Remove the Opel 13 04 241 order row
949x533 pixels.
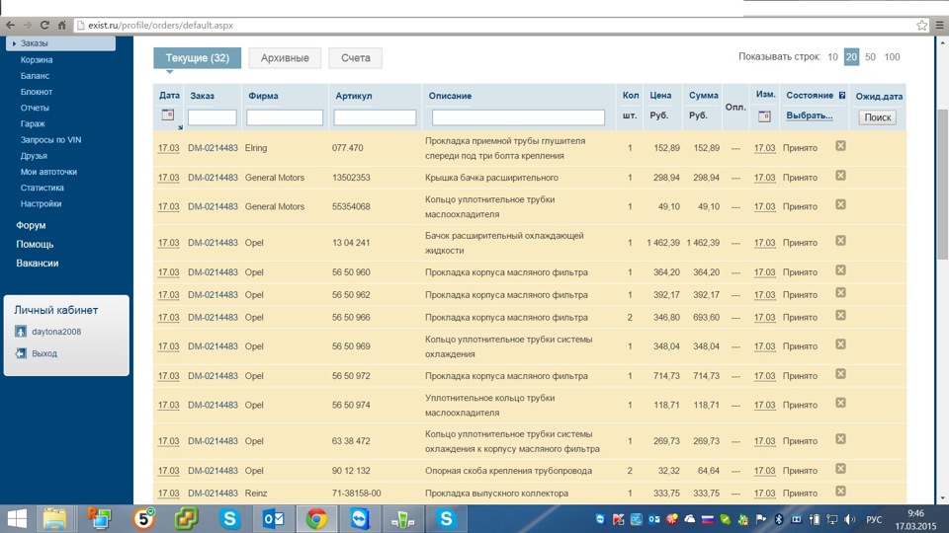click(840, 241)
